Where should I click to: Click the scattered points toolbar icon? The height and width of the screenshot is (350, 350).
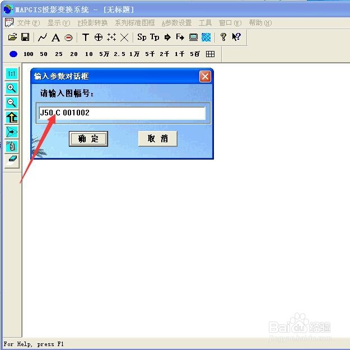(111, 37)
